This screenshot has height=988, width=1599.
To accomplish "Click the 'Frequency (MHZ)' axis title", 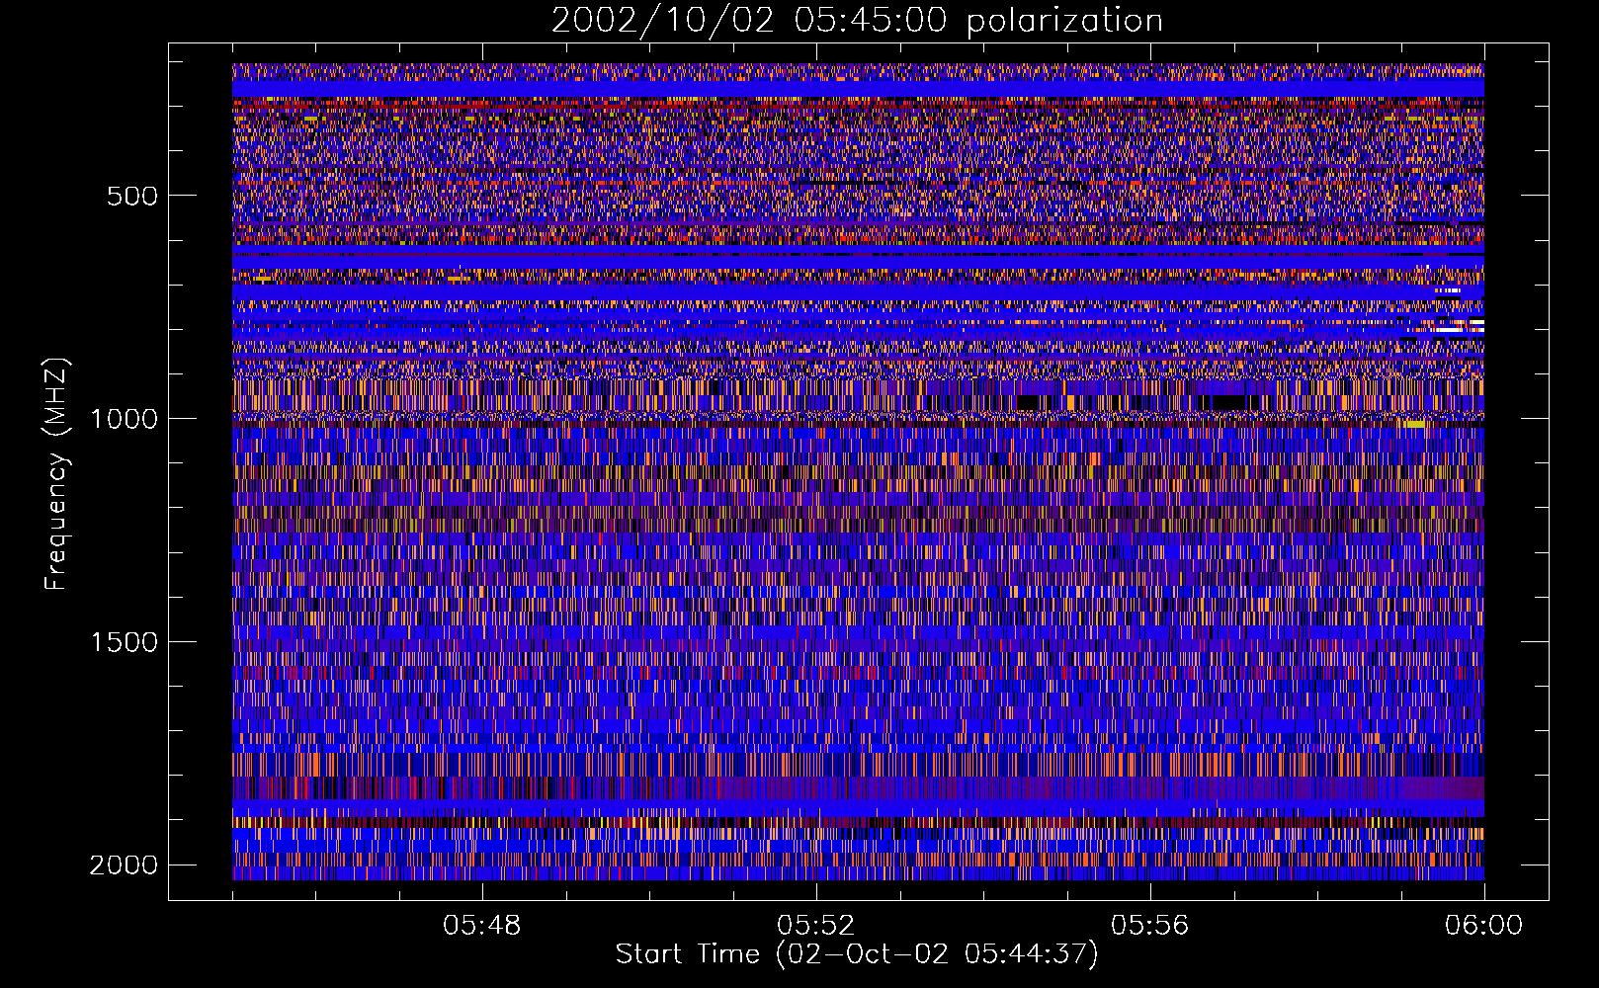I will pos(56,474).
